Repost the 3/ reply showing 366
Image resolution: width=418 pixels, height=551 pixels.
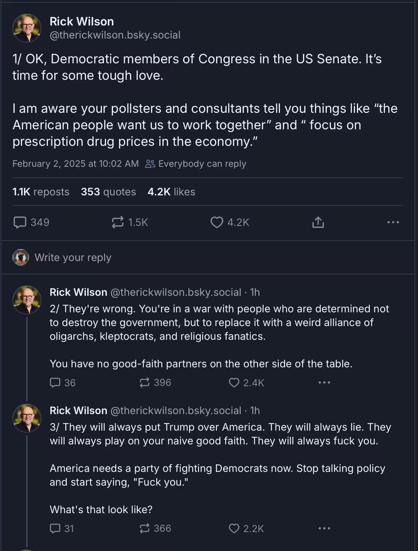tap(145, 528)
